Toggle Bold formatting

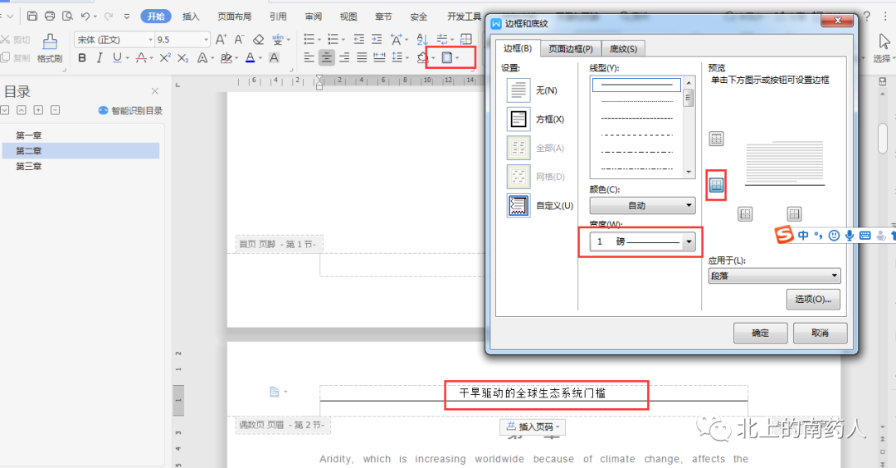tap(82, 58)
